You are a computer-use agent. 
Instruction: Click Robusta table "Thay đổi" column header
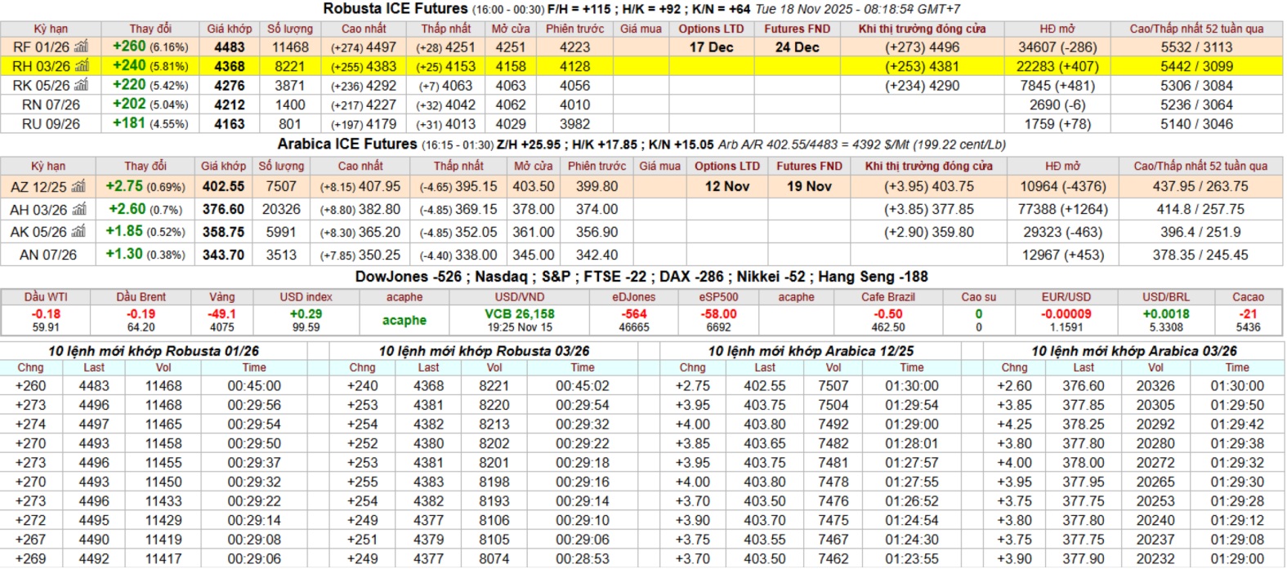pos(150,29)
